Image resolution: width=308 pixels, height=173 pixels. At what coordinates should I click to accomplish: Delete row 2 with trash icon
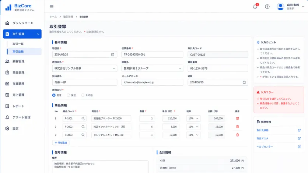coord(237,127)
